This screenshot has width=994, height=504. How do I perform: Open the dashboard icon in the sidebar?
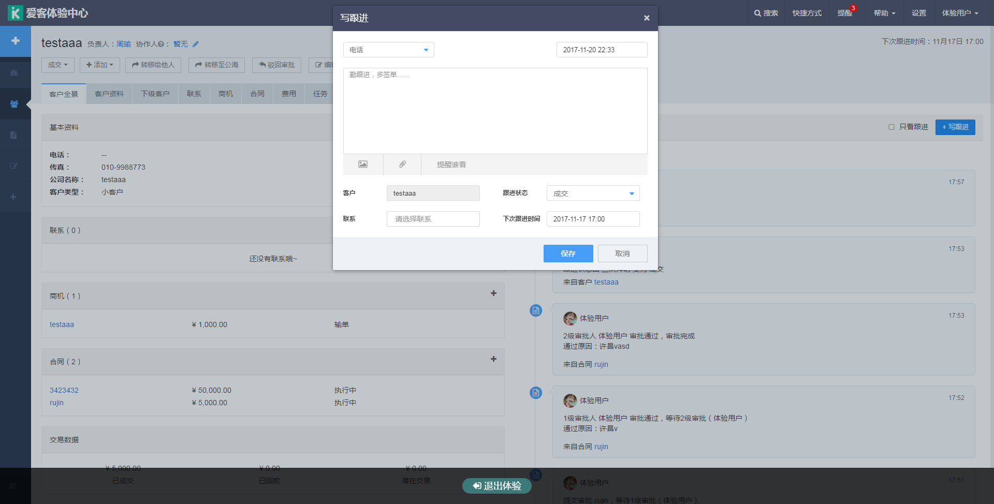click(x=14, y=73)
